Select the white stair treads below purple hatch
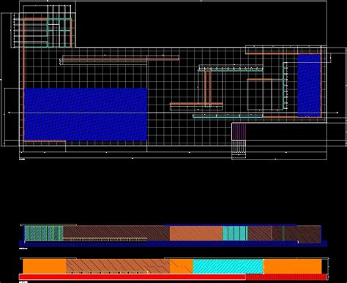This screenshot has width=347, height=283. coord(239,147)
